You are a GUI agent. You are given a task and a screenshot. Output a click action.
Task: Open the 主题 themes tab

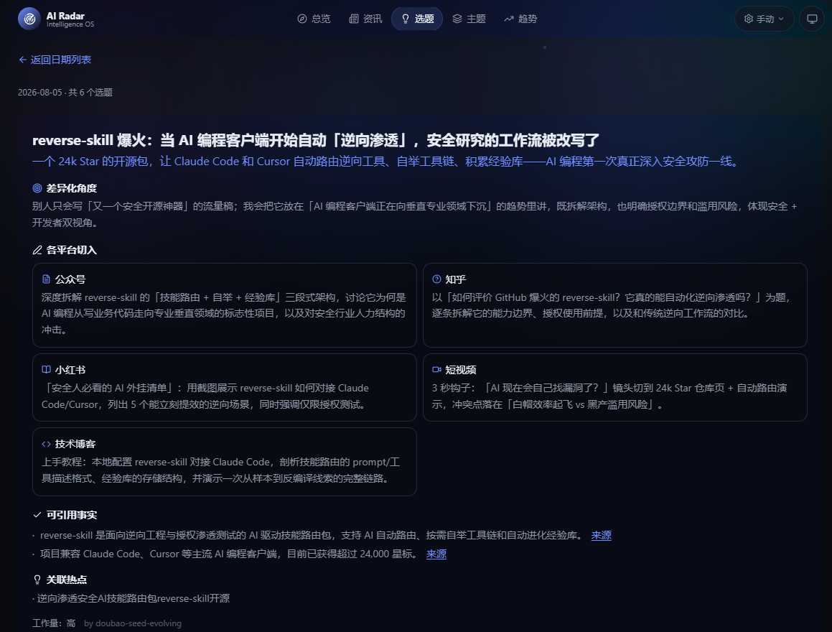coord(469,19)
